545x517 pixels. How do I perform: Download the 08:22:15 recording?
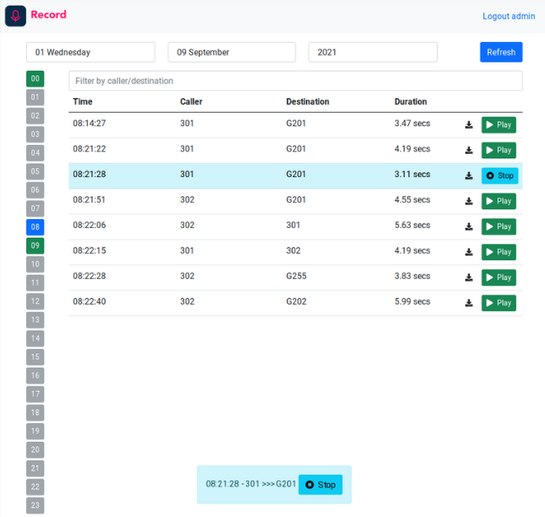pos(469,252)
